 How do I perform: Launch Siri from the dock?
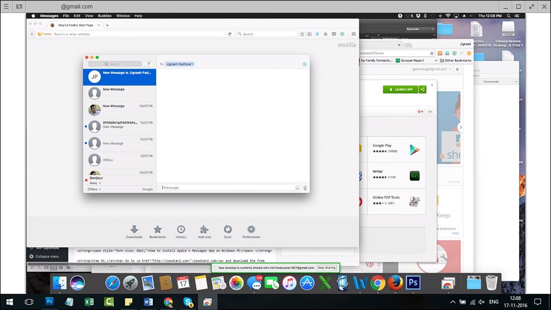tap(77, 283)
